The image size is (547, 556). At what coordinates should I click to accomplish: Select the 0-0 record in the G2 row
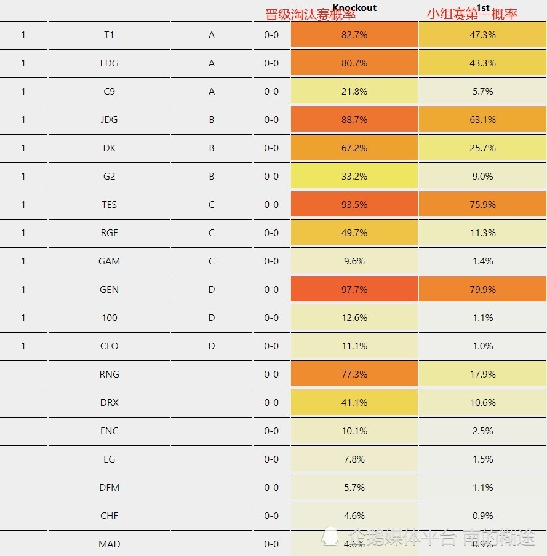pyautogui.click(x=271, y=177)
